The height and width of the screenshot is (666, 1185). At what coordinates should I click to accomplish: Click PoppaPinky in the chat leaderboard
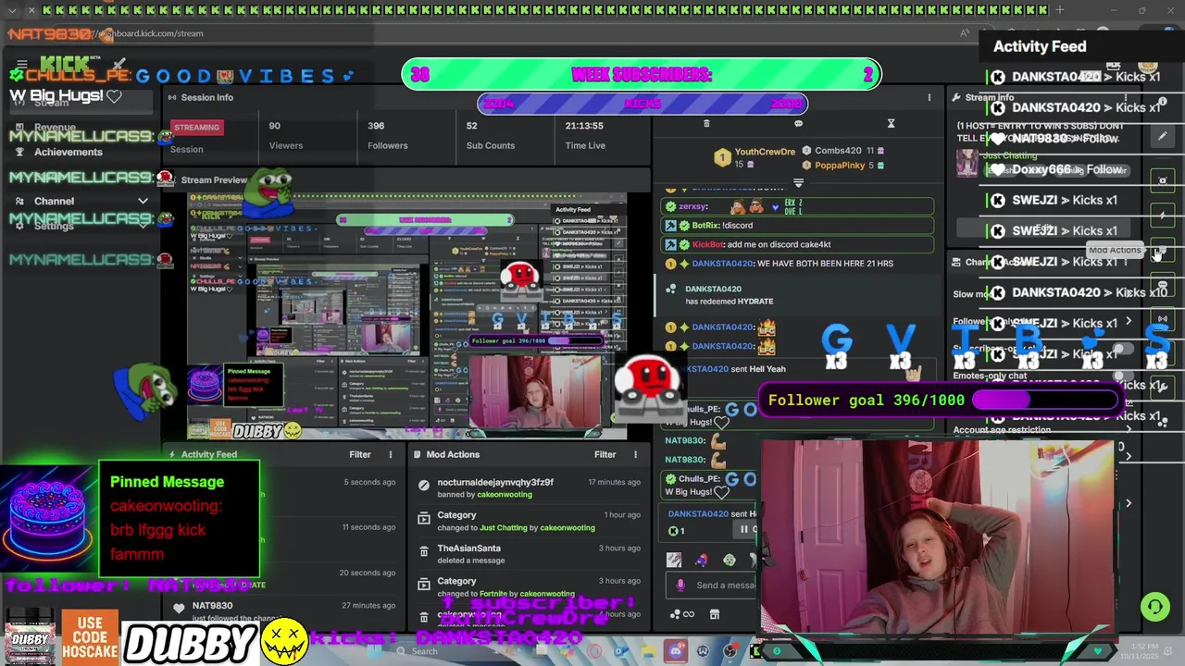(840, 165)
